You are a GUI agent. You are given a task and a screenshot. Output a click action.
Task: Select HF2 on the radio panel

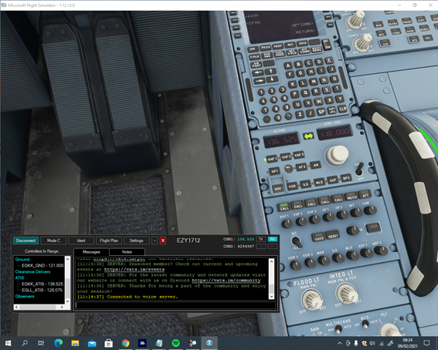click(x=301, y=167)
